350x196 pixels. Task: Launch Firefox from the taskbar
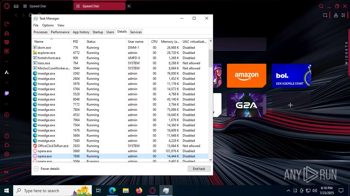[139, 191]
